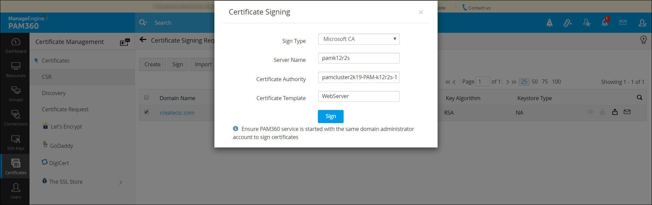Click the lightbulb tips icon
This screenshot has height=205, width=652.
[x=643, y=40]
